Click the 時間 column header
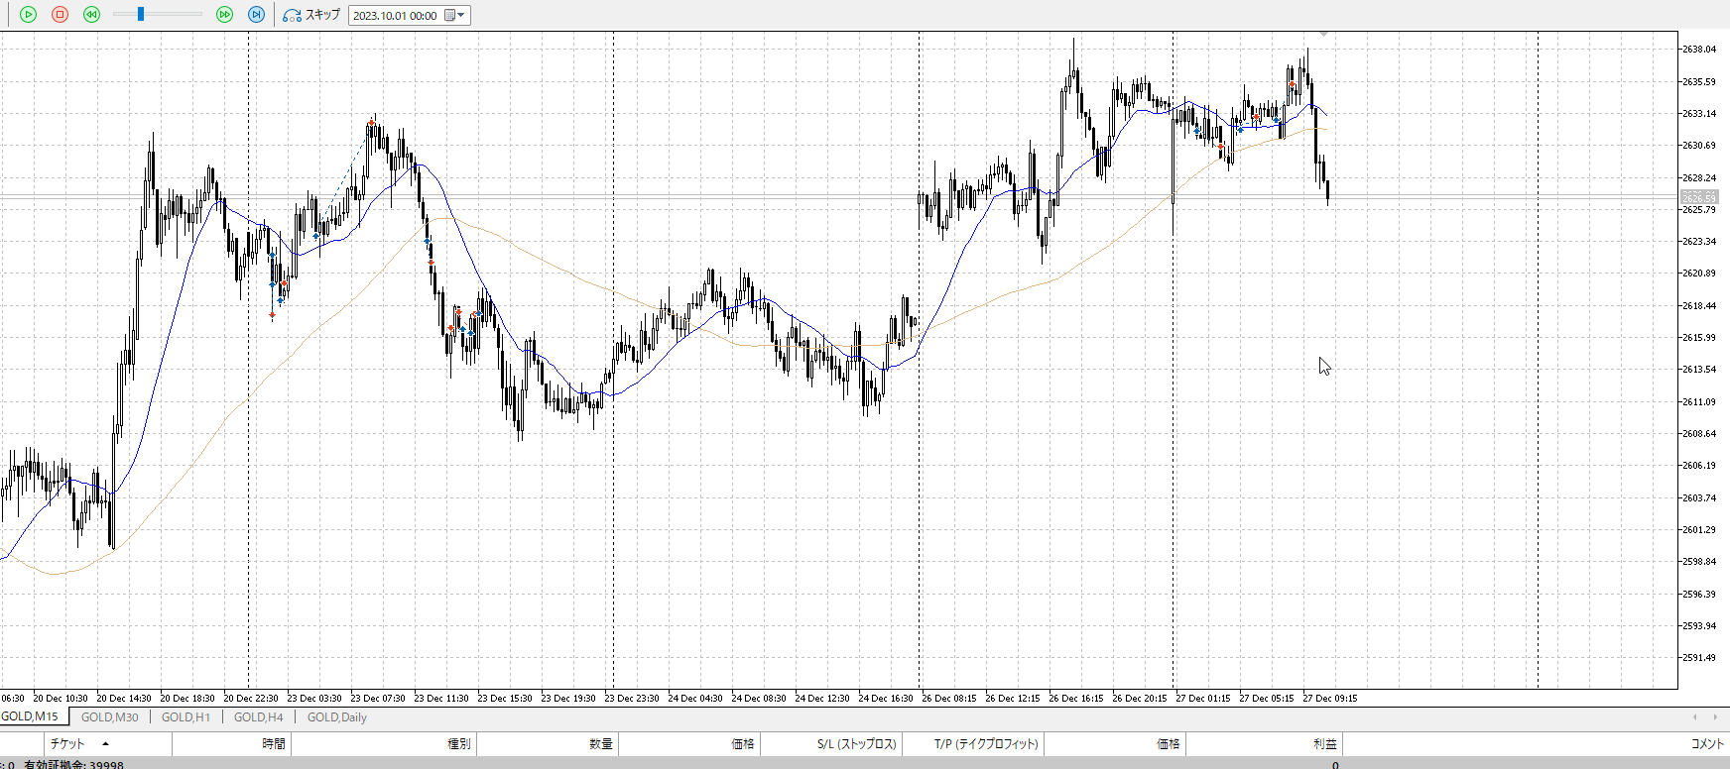This screenshot has width=1730, height=769. point(274,743)
